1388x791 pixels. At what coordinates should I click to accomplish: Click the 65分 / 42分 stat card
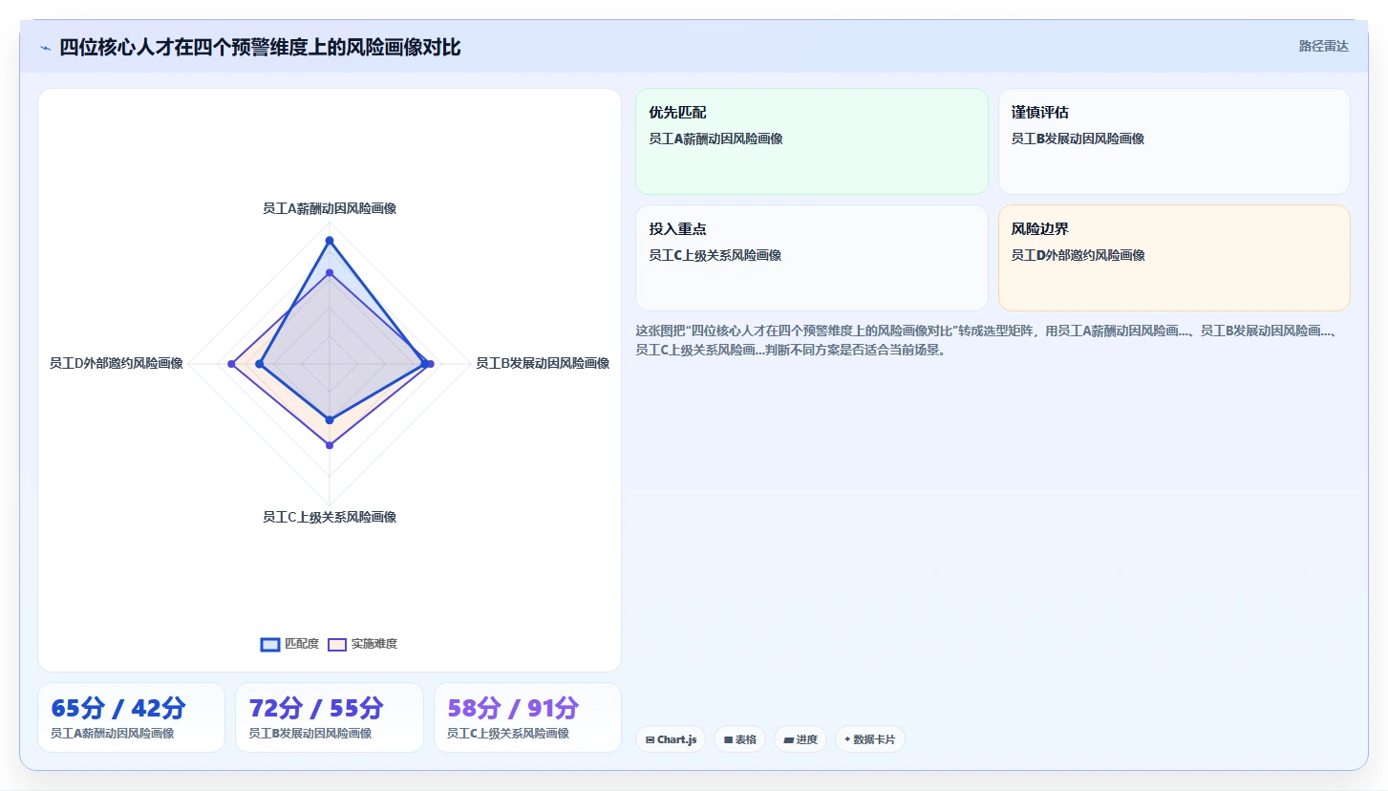coord(131,717)
